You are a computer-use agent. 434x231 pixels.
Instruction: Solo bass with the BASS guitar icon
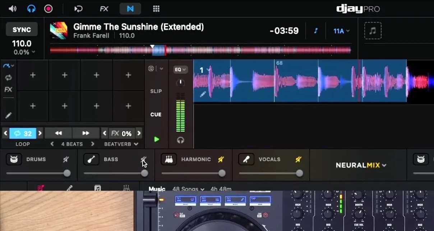pos(91,159)
